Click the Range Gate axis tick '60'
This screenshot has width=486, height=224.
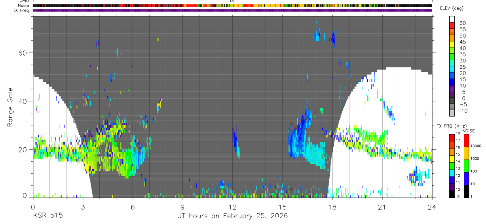[x=23, y=53]
